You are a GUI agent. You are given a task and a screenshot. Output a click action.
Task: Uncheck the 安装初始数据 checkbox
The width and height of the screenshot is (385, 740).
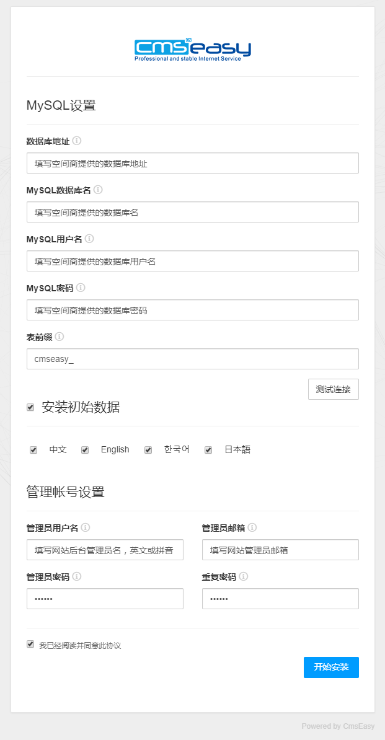30,407
